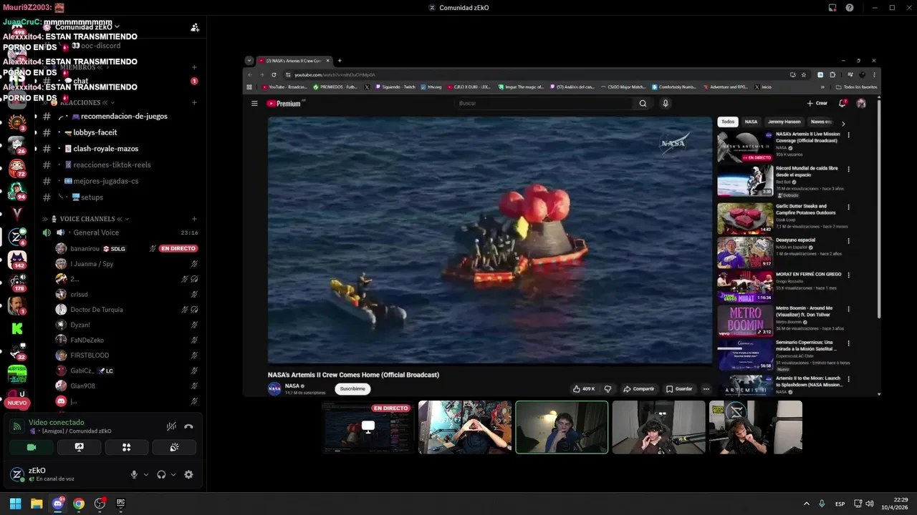Image resolution: width=917 pixels, height=515 pixels.
Task: Show hidden system tray icons chevron
Action: tap(806, 504)
